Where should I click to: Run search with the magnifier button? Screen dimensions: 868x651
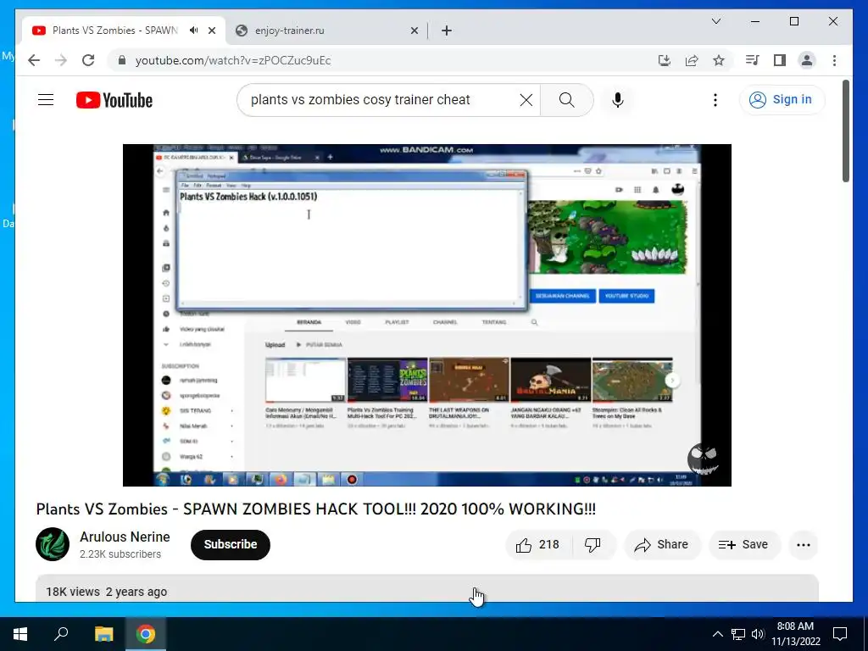[566, 100]
